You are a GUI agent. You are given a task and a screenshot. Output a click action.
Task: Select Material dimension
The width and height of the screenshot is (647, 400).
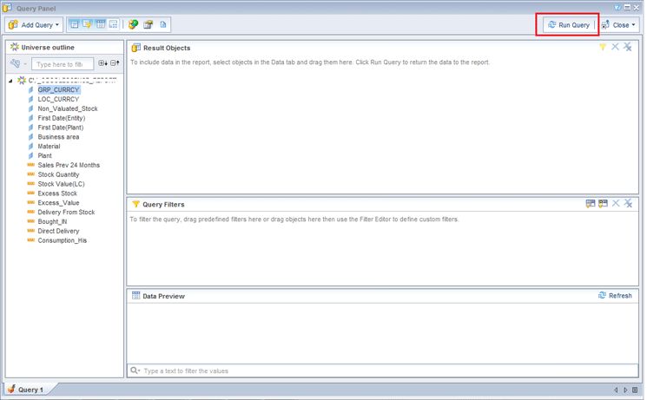49,147
